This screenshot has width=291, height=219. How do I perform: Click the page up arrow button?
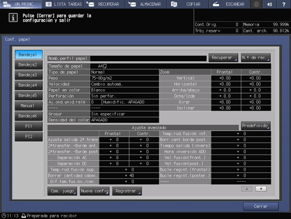point(247,189)
